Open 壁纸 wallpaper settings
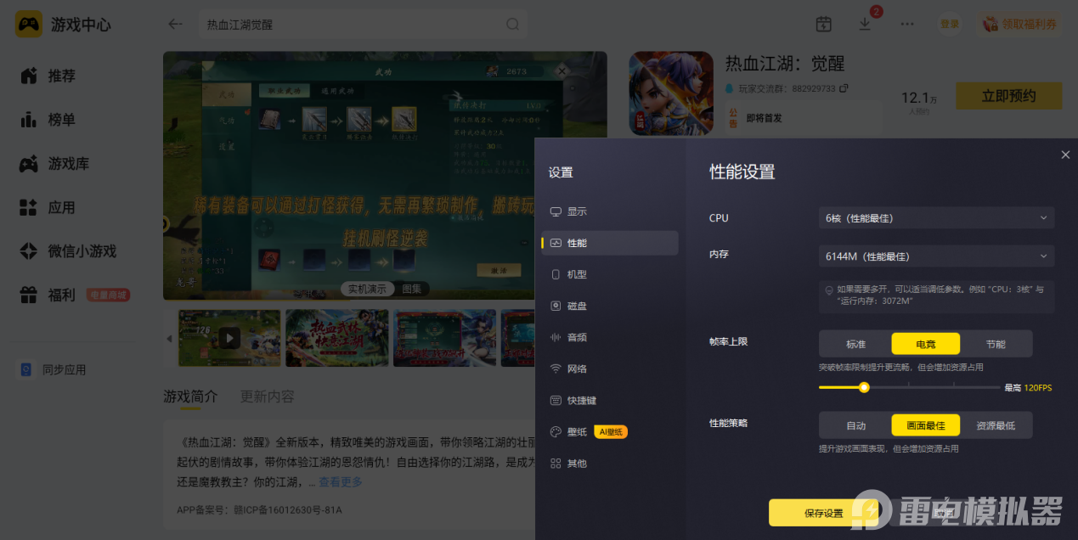This screenshot has height=540, width=1078. 609,431
